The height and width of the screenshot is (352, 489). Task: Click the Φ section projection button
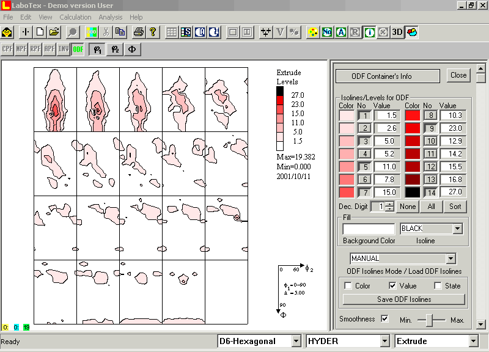(133, 49)
